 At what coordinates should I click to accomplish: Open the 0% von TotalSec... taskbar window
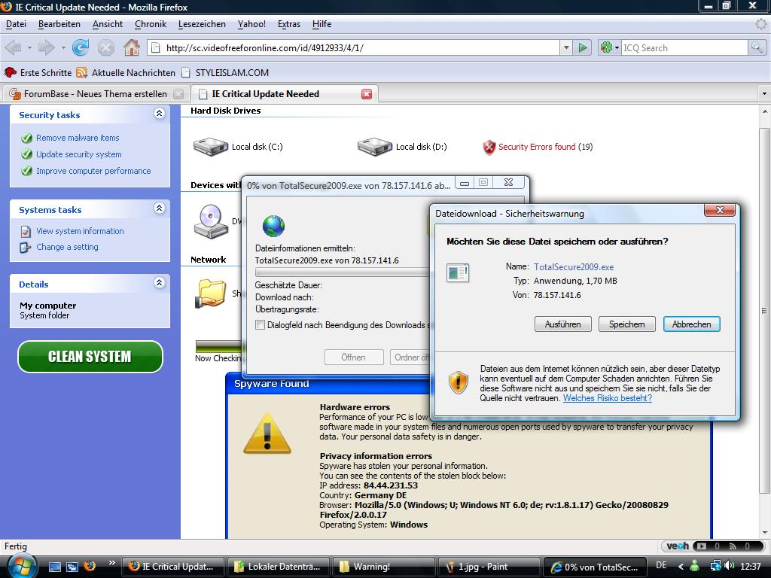[595, 567]
